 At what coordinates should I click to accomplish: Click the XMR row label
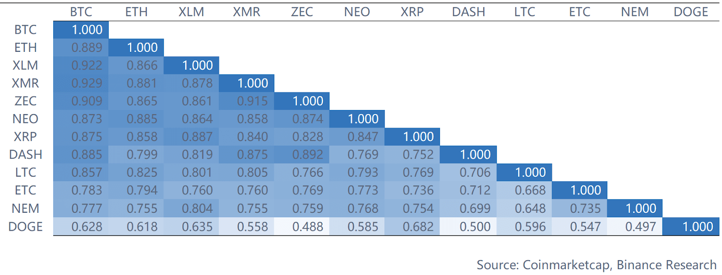click(x=25, y=83)
